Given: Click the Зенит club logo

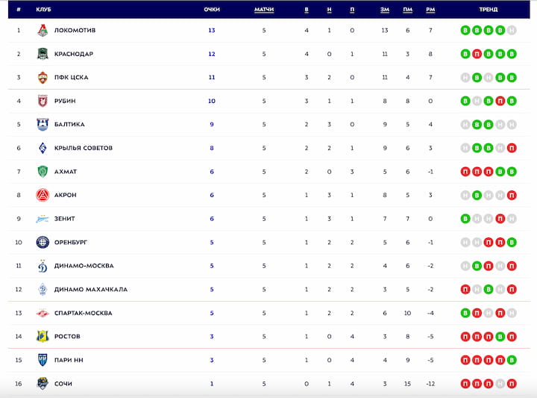Looking at the screenshot, I should pyautogui.click(x=43, y=219).
